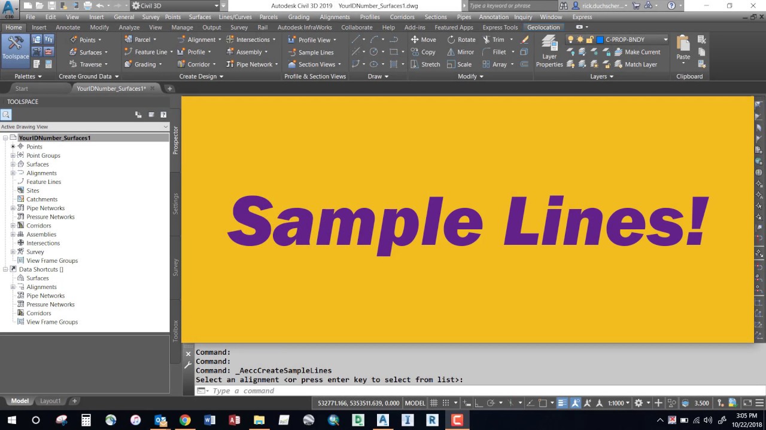The height and width of the screenshot is (430, 766).
Task: Switch to the Layout1 tab
Action: (50, 401)
